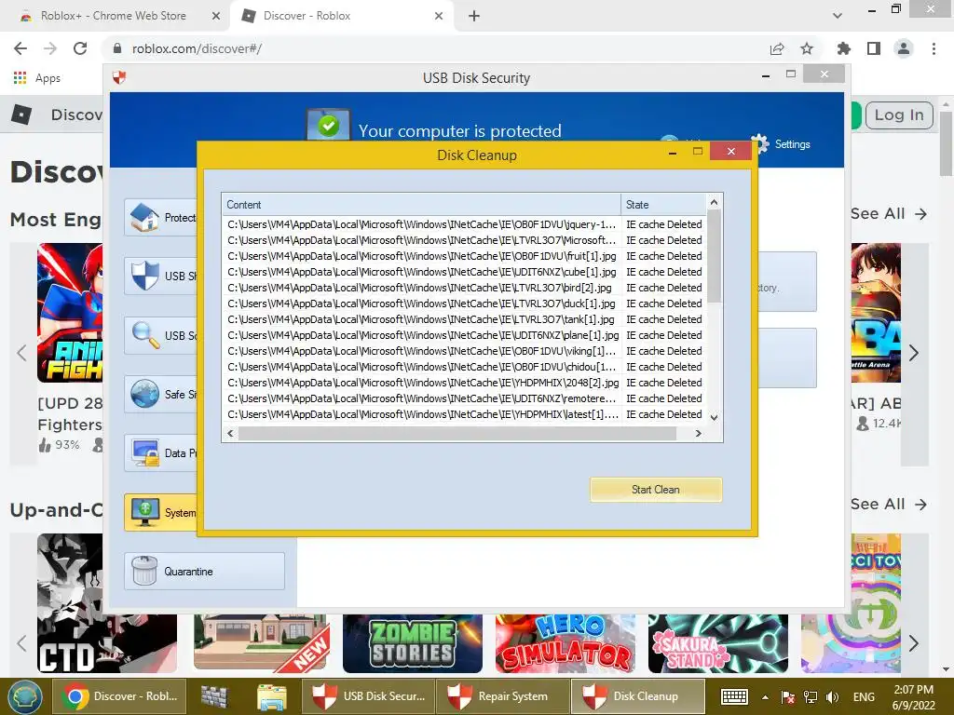Open the Data Protection sidebar icon
Viewport: 954px width, 715px height.
coord(145,453)
